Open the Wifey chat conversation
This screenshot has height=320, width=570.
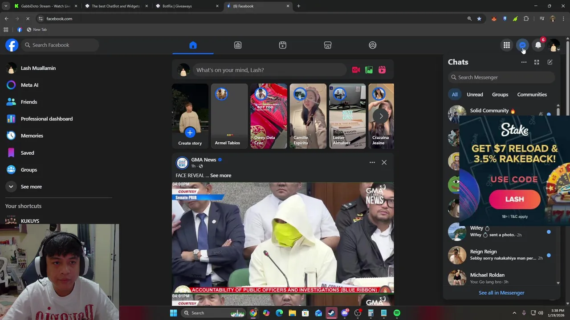501,231
